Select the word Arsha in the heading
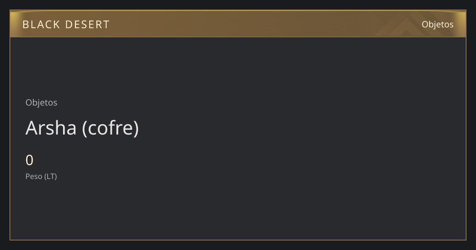This screenshot has width=476, height=250. (51, 128)
